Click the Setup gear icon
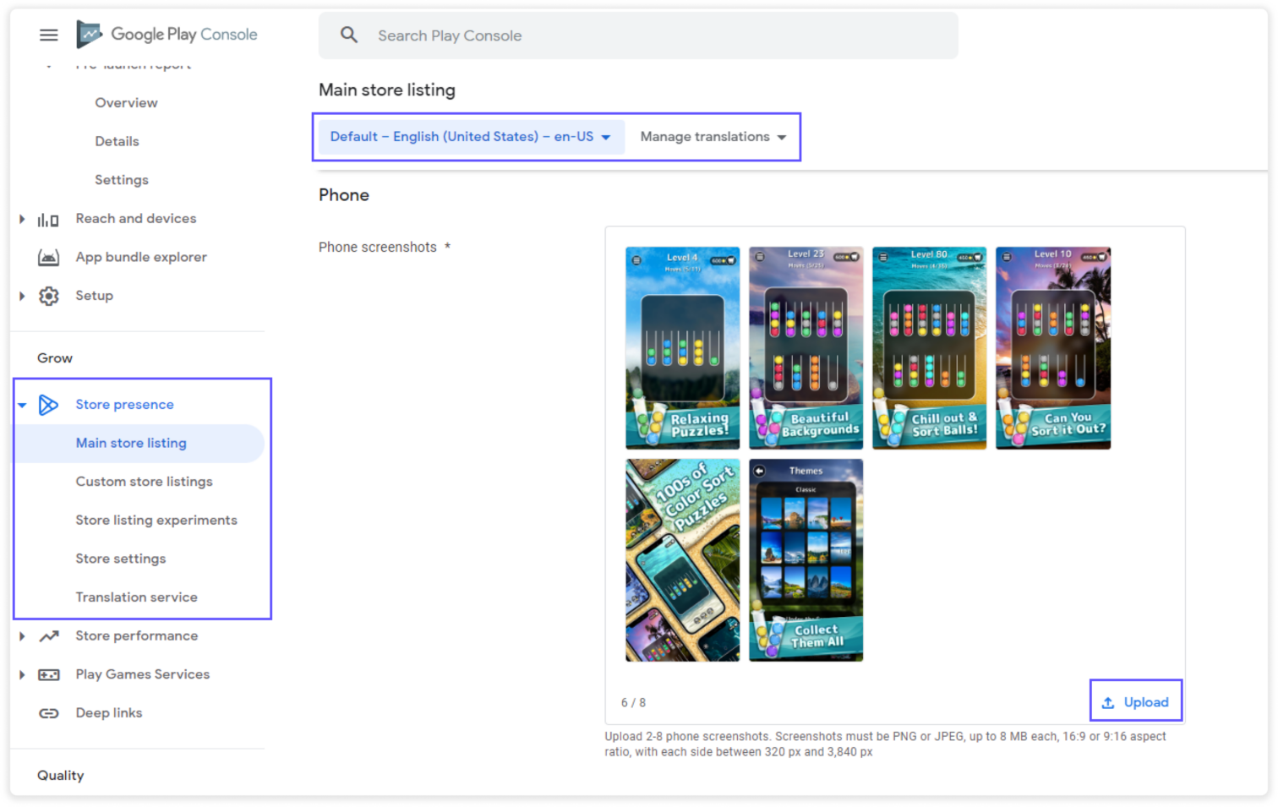 click(48, 295)
